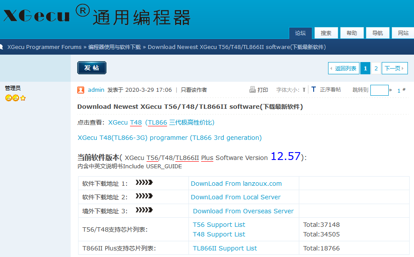The width and height of the screenshot is (414, 257).
Task: Go to XGecu Programmer Forums breadcrumb
Action: point(44,47)
